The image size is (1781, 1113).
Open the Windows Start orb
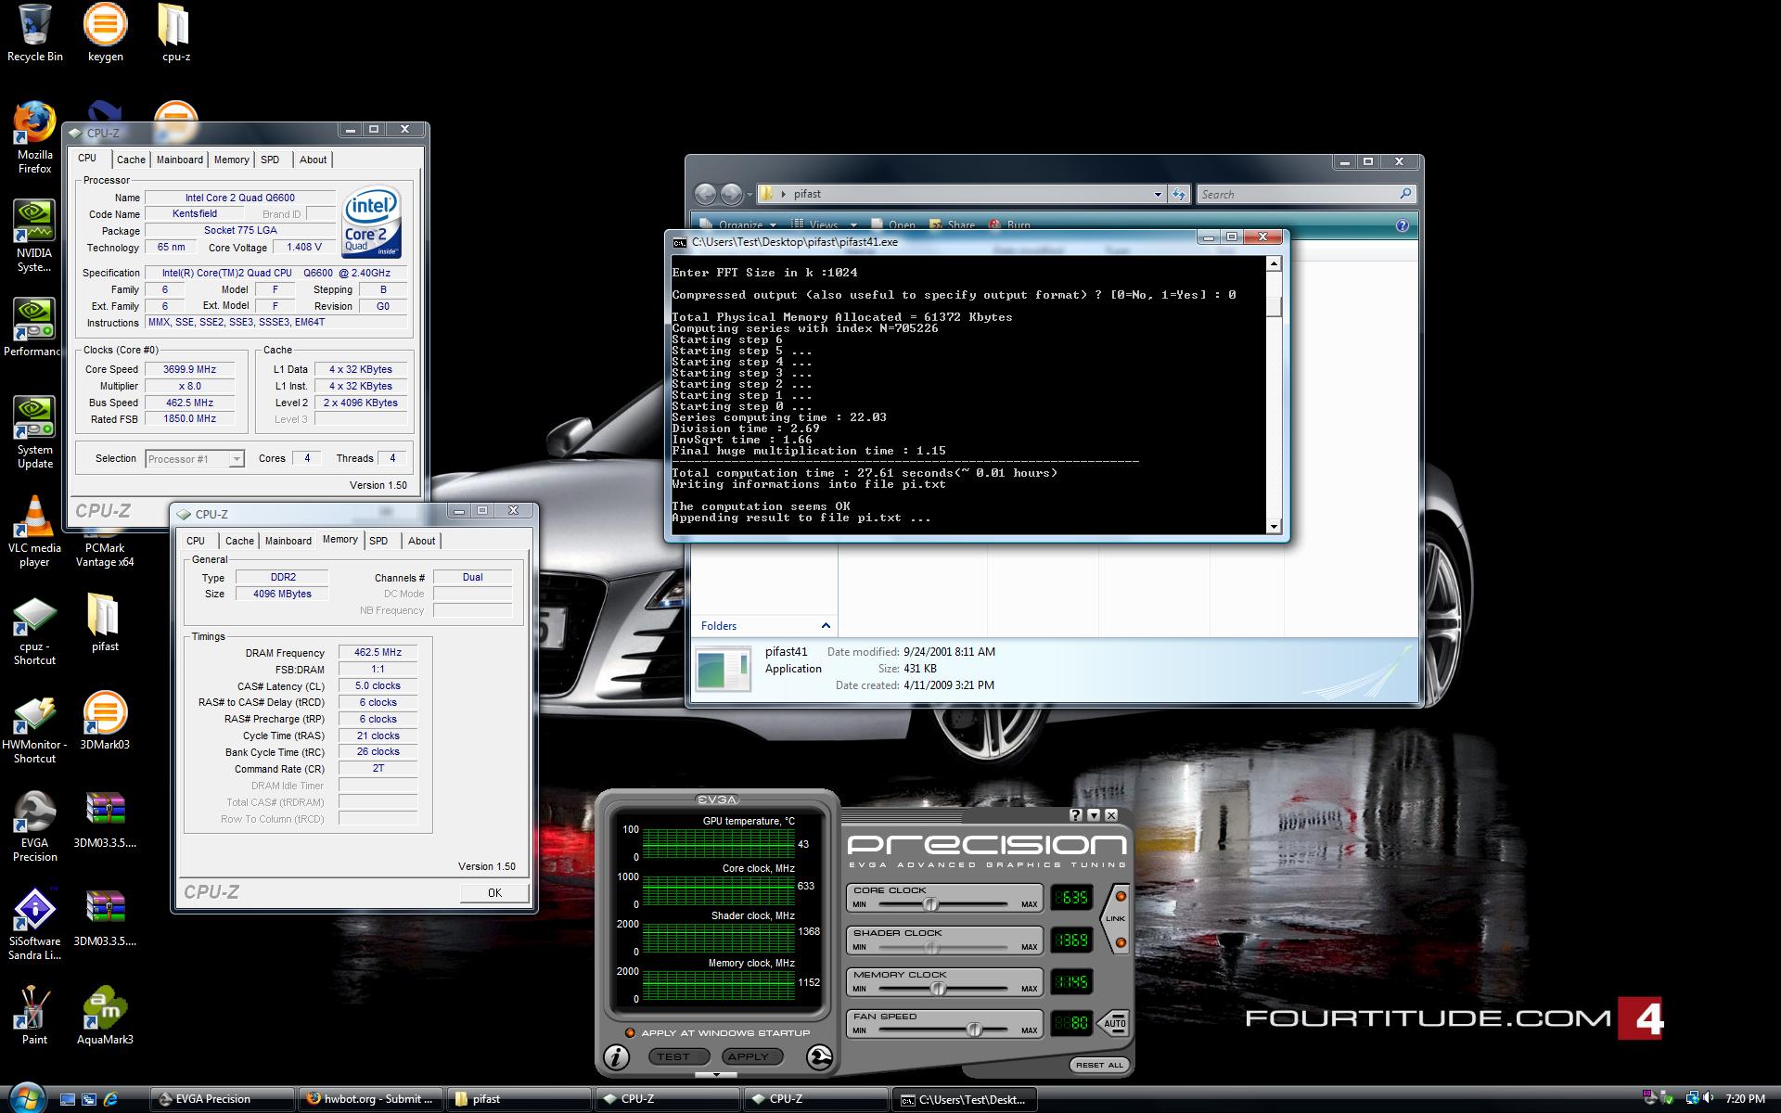pos(26,1097)
